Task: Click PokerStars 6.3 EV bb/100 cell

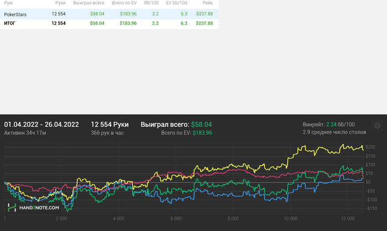Action: (x=184, y=14)
